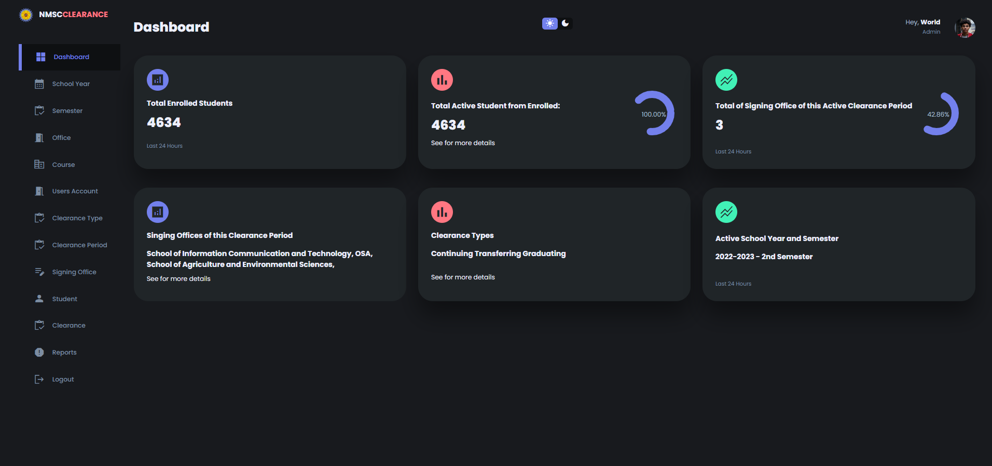Open the Dashboard menu item
Screen dimensions: 992x466
[71, 57]
